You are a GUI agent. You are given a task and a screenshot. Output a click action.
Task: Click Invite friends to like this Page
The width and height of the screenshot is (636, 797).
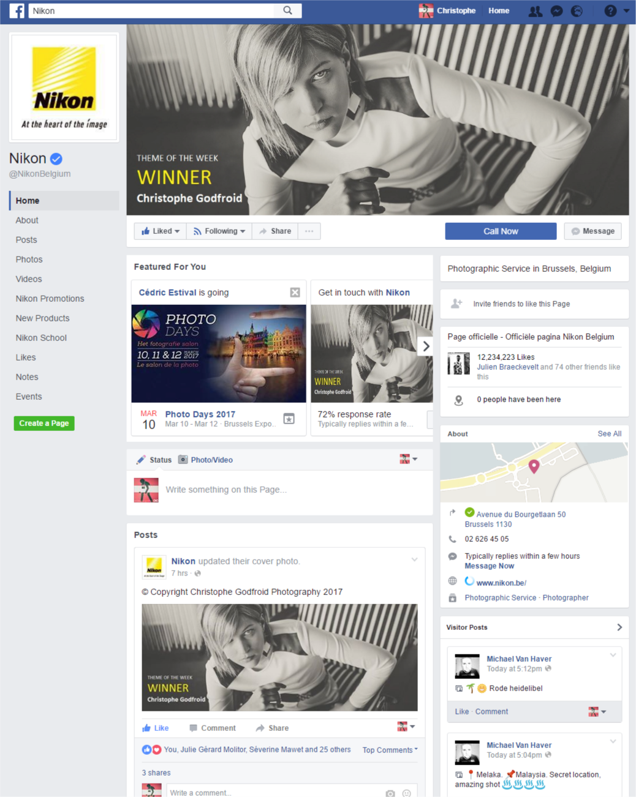(x=521, y=304)
